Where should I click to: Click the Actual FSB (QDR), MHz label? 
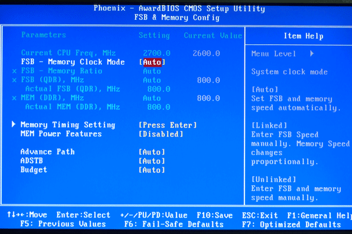72,89
